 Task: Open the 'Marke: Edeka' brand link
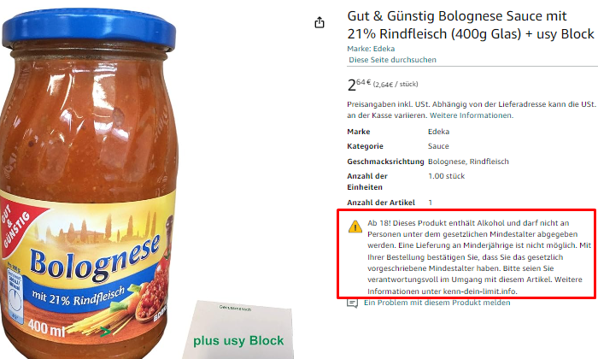point(371,49)
